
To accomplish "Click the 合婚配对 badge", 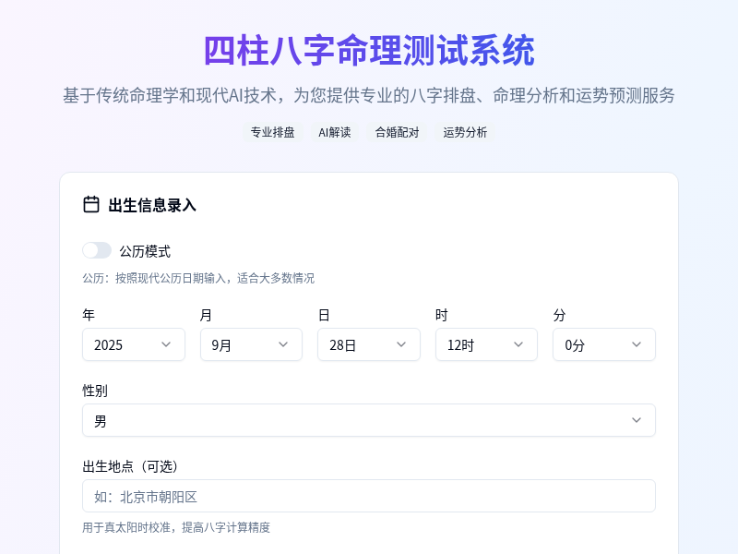I will pos(397,132).
